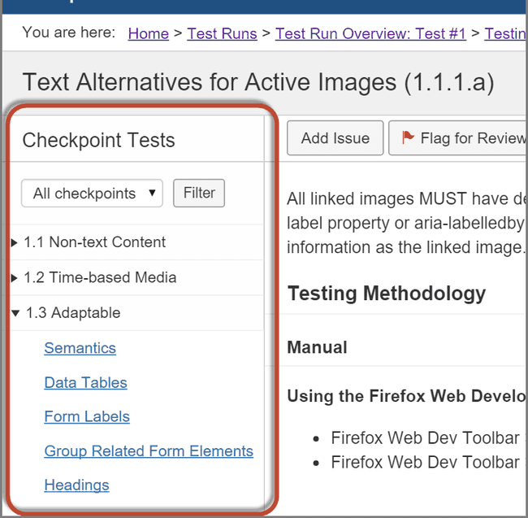528x518 pixels.
Task: Click the Add Issue button
Action: coord(335,138)
